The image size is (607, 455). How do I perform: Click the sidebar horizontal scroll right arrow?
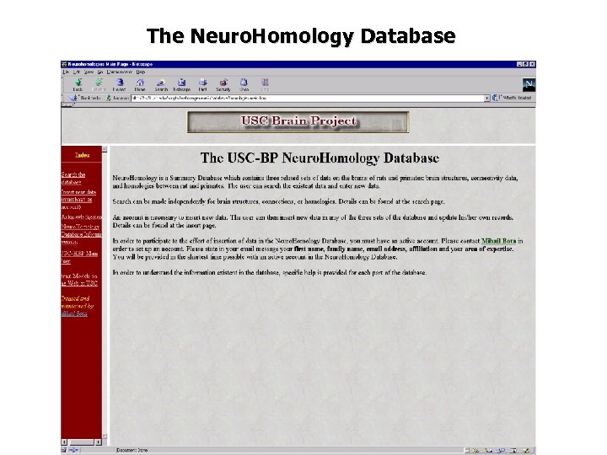99,442
